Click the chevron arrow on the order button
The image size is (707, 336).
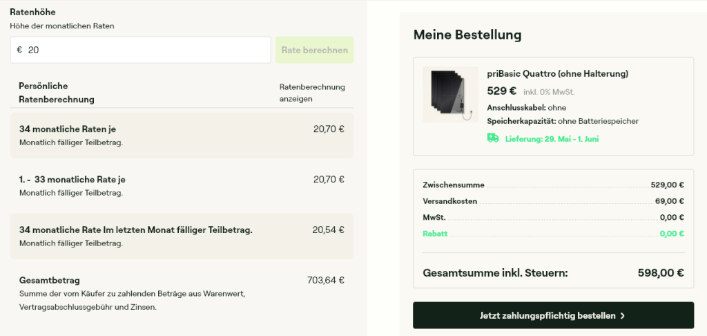tap(623, 316)
